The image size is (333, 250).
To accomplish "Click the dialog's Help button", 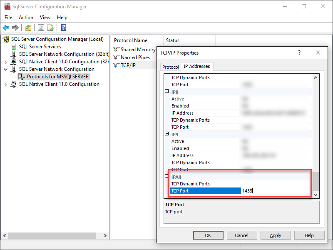I will (x=309, y=235).
